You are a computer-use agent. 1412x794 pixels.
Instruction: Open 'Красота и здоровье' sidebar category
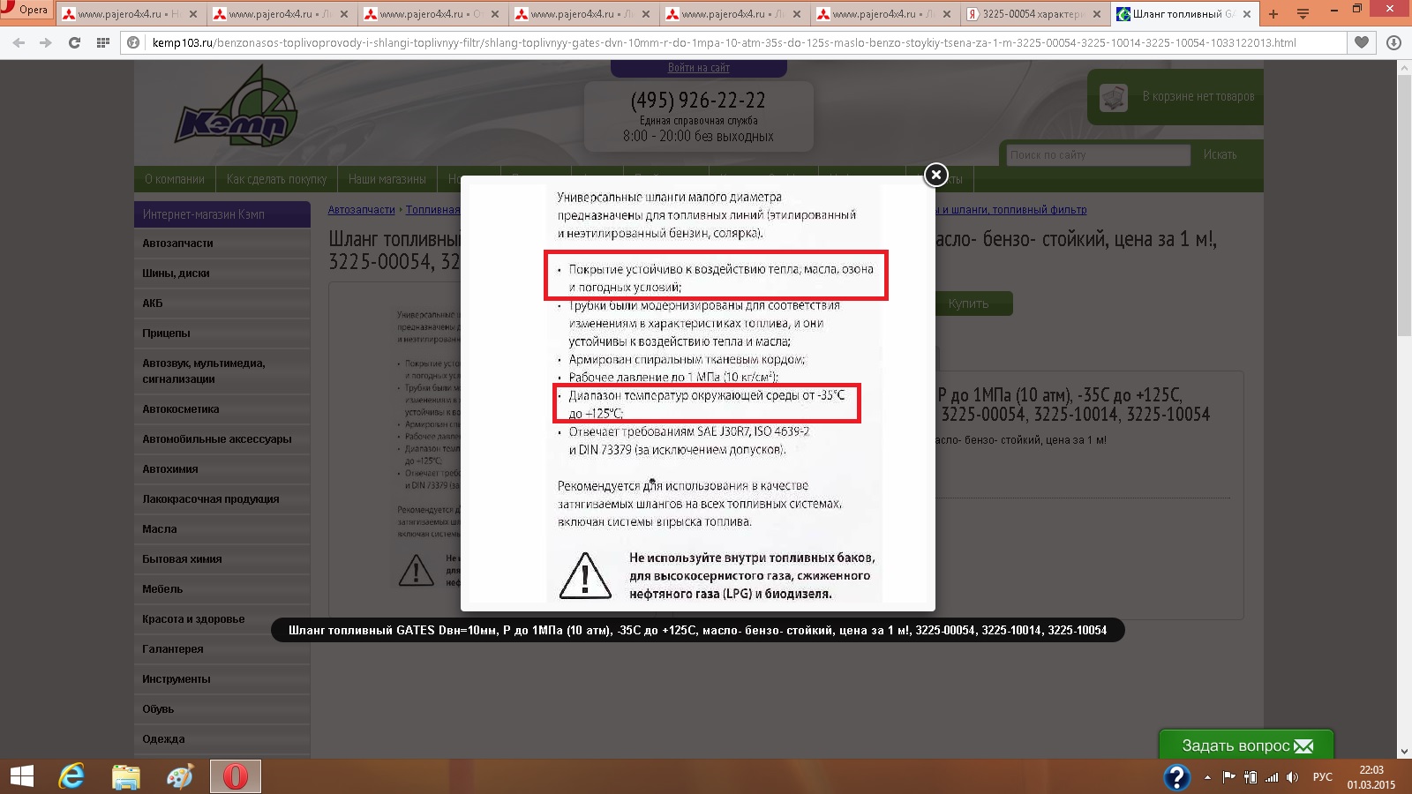222,619
